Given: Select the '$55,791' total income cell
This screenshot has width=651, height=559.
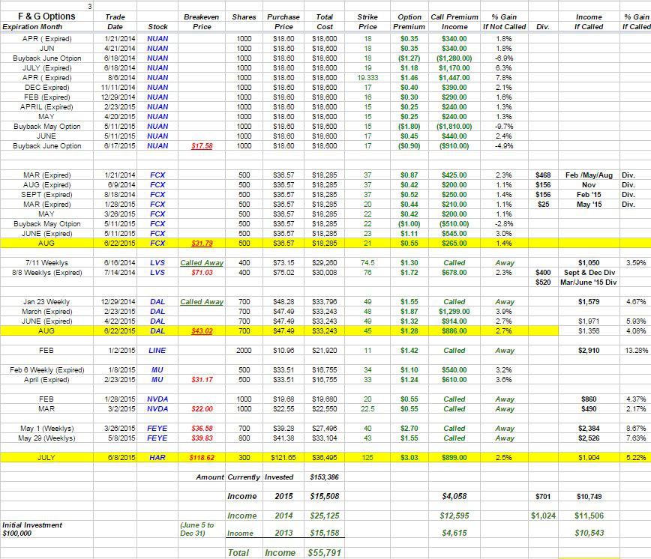Looking at the screenshot, I should [x=324, y=553].
